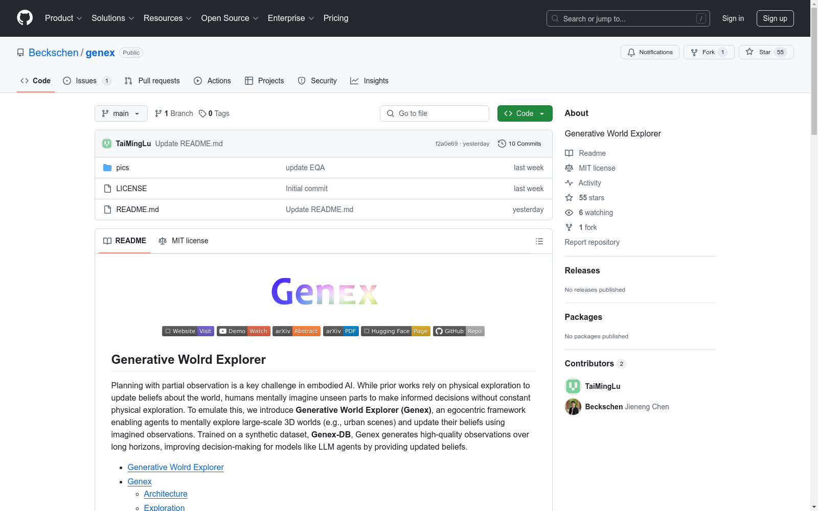Screen dimensions: 818x511
Task: Switch to the Security tab
Action: [x=317, y=81]
